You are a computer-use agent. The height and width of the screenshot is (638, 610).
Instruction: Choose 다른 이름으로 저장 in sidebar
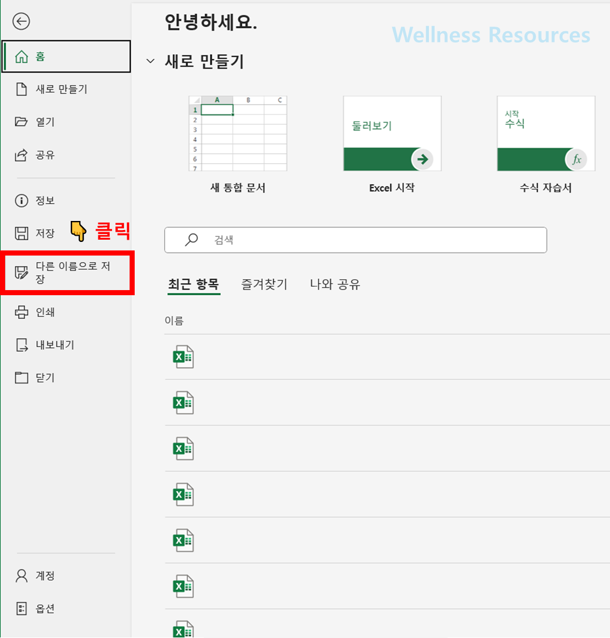coord(67,273)
